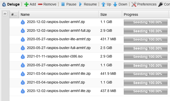Click seeding icon of 2021-03-04-raspios-buster-armhf.zip
Image resolution: width=170 pixels, height=101 pixels.
click(23, 82)
